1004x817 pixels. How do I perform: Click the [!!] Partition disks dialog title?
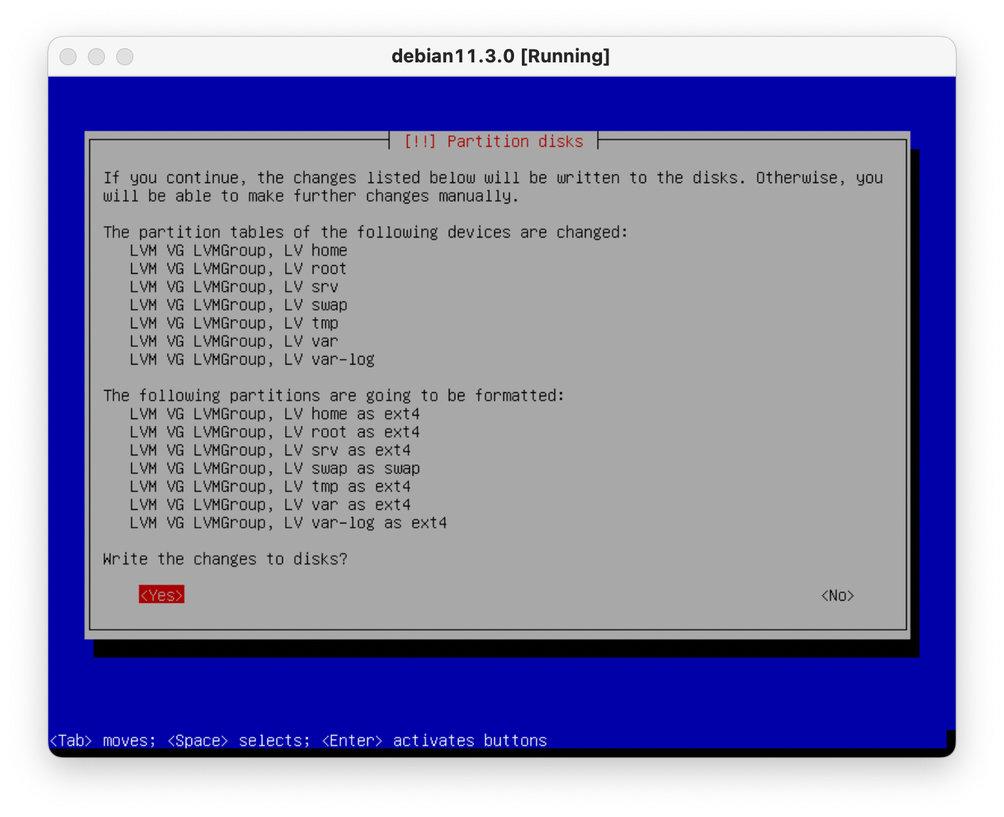pyautogui.click(x=493, y=141)
